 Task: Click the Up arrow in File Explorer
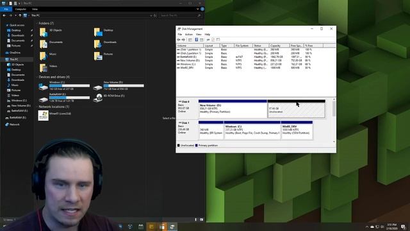[20, 15]
